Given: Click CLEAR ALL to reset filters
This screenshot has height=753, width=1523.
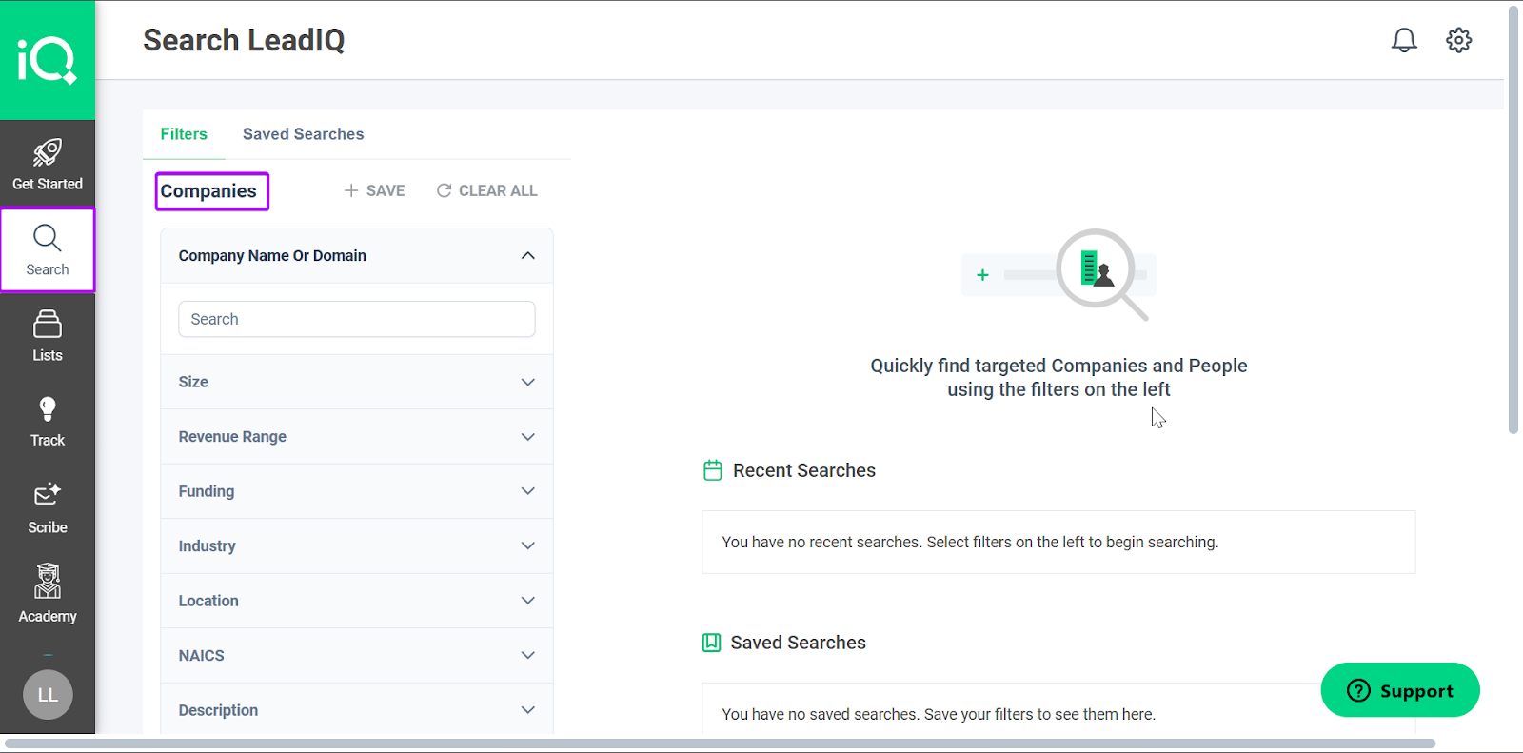Looking at the screenshot, I should pyautogui.click(x=486, y=190).
